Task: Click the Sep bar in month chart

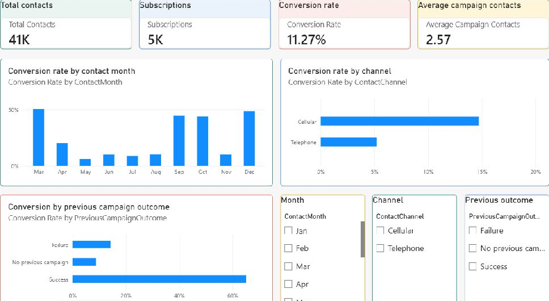Action: 179,140
